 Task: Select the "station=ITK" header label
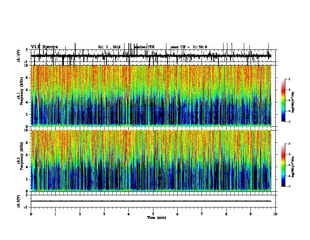tap(144, 47)
